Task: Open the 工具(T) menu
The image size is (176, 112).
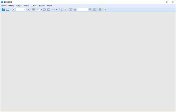Action: click(x=34, y=6)
